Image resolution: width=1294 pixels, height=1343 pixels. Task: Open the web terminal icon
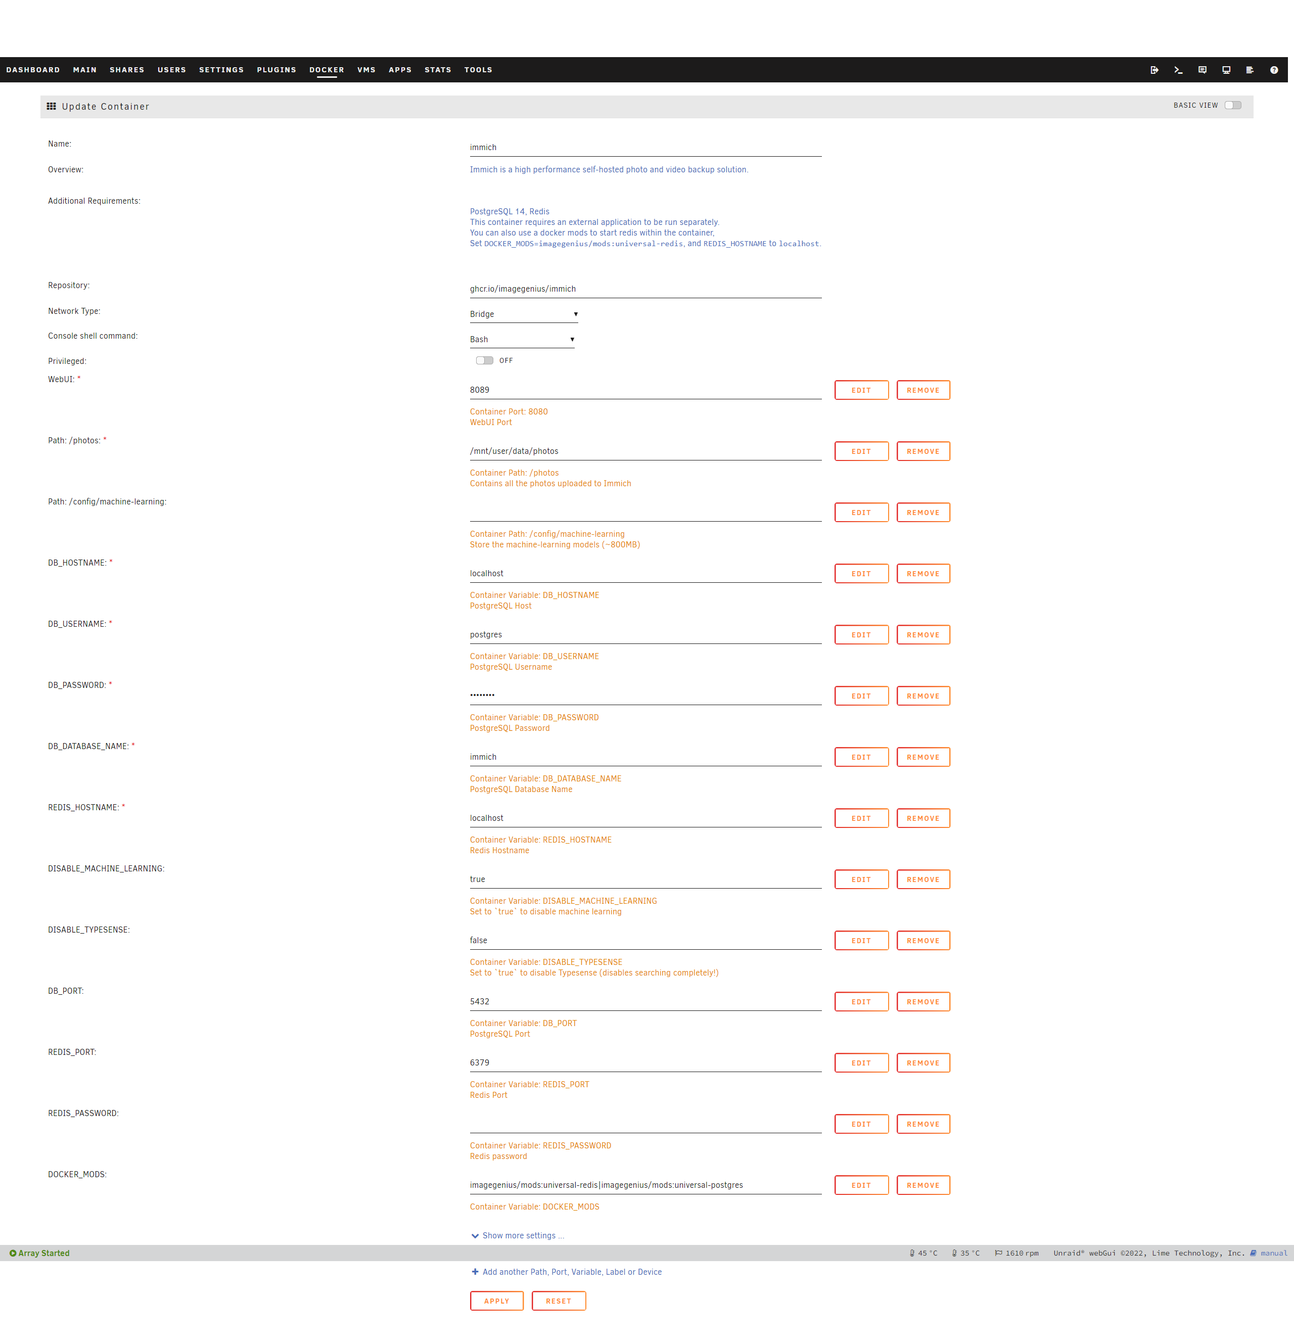(x=1178, y=70)
